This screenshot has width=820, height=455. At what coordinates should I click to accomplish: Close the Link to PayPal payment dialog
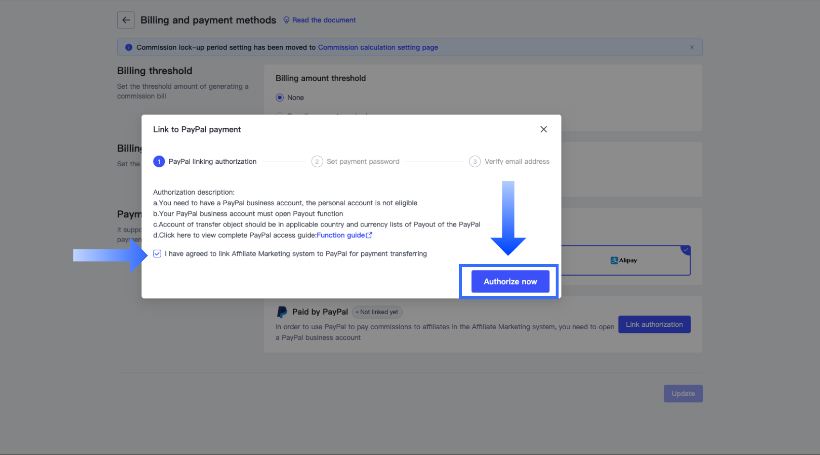click(544, 129)
